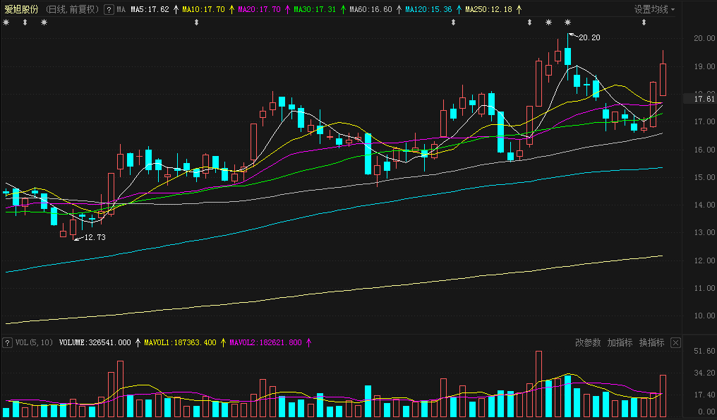Click the 20.20 high price annotation
The image size is (717, 420).
pyautogui.click(x=589, y=37)
